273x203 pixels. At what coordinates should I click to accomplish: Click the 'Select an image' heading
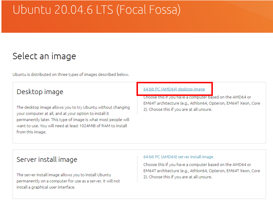(x=44, y=56)
